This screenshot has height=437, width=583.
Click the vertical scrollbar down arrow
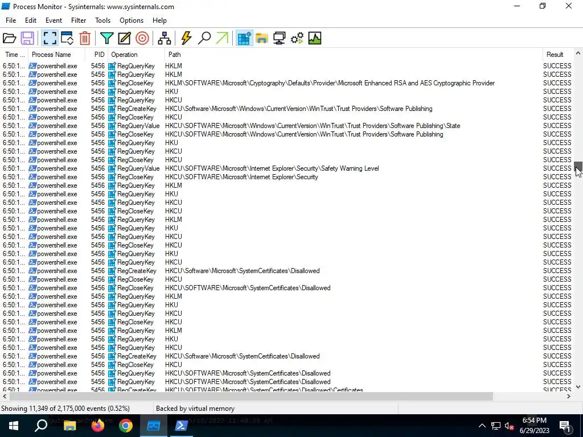point(578,387)
